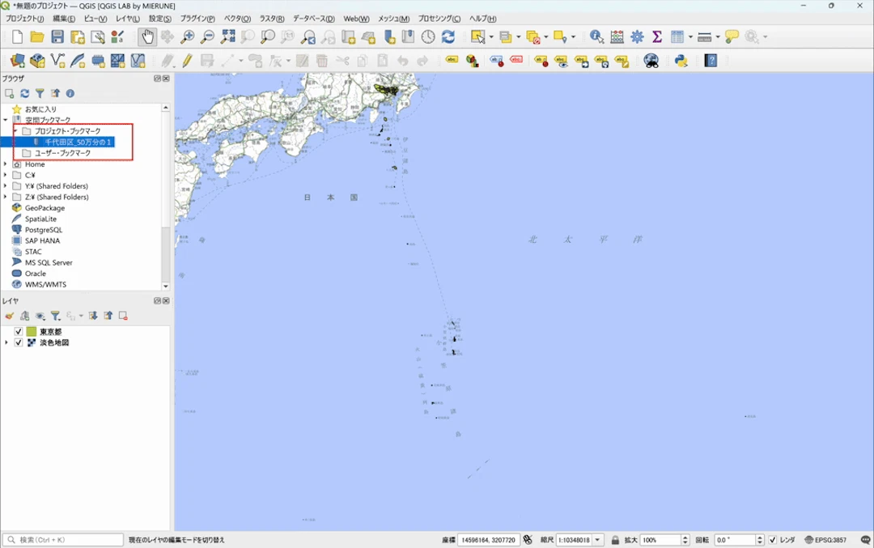This screenshot has height=548, width=874.
Task: Open the プラグイン(P) menu
Action: point(197,19)
